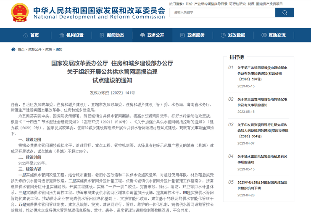Click the document icon beside 政务服务
311x214 pixels.
[182, 35]
